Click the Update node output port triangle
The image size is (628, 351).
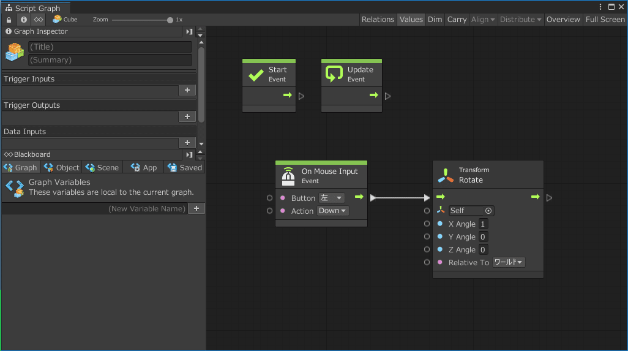(387, 96)
